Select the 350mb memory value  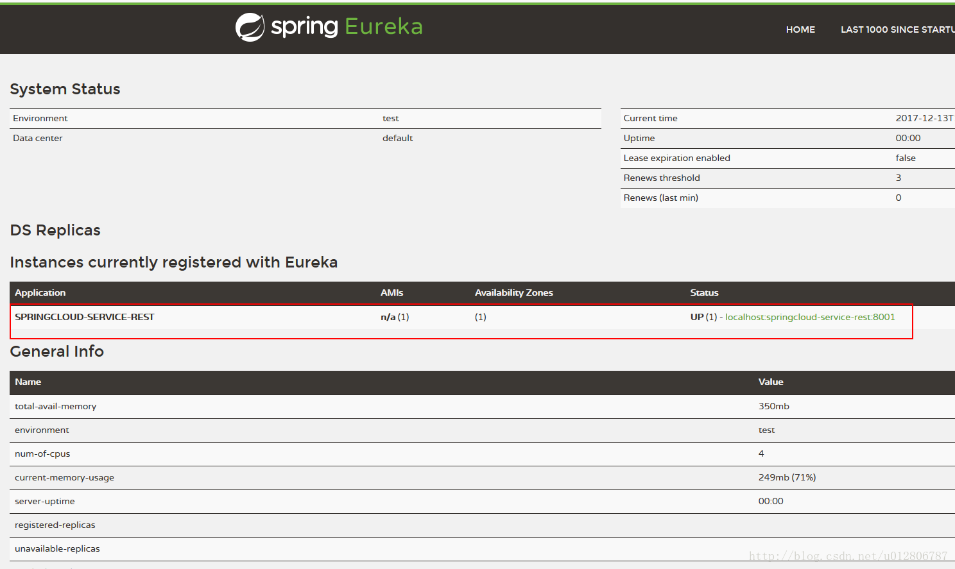[774, 406]
